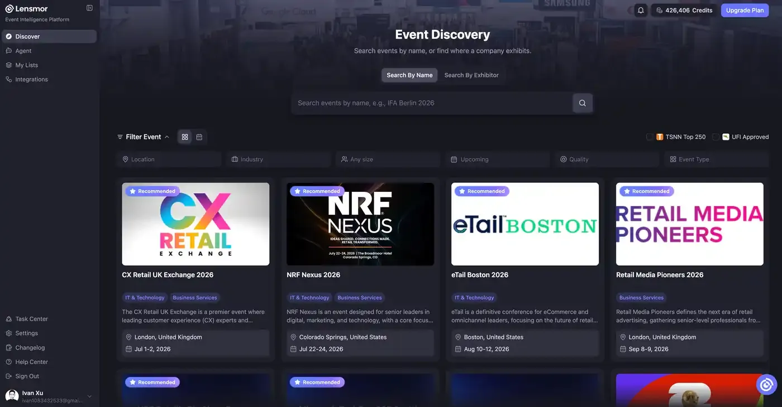The height and width of the screenshot is (407, 782).
Task: Open the Task Center link
Action: click(49, 319)
